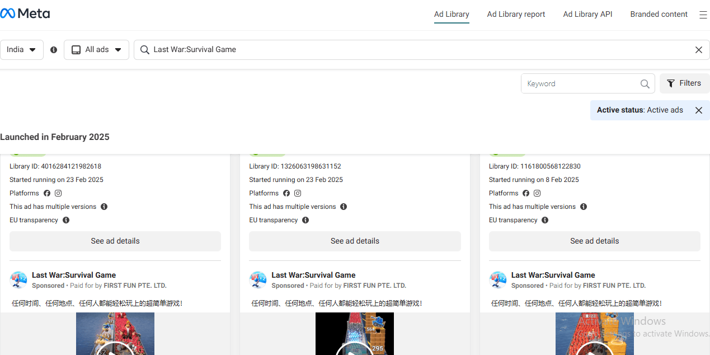Click the EU transparency info icon in the third ad card
This screenshot has width=710, height=355.
pyautogui.click(x=545, y=220)
